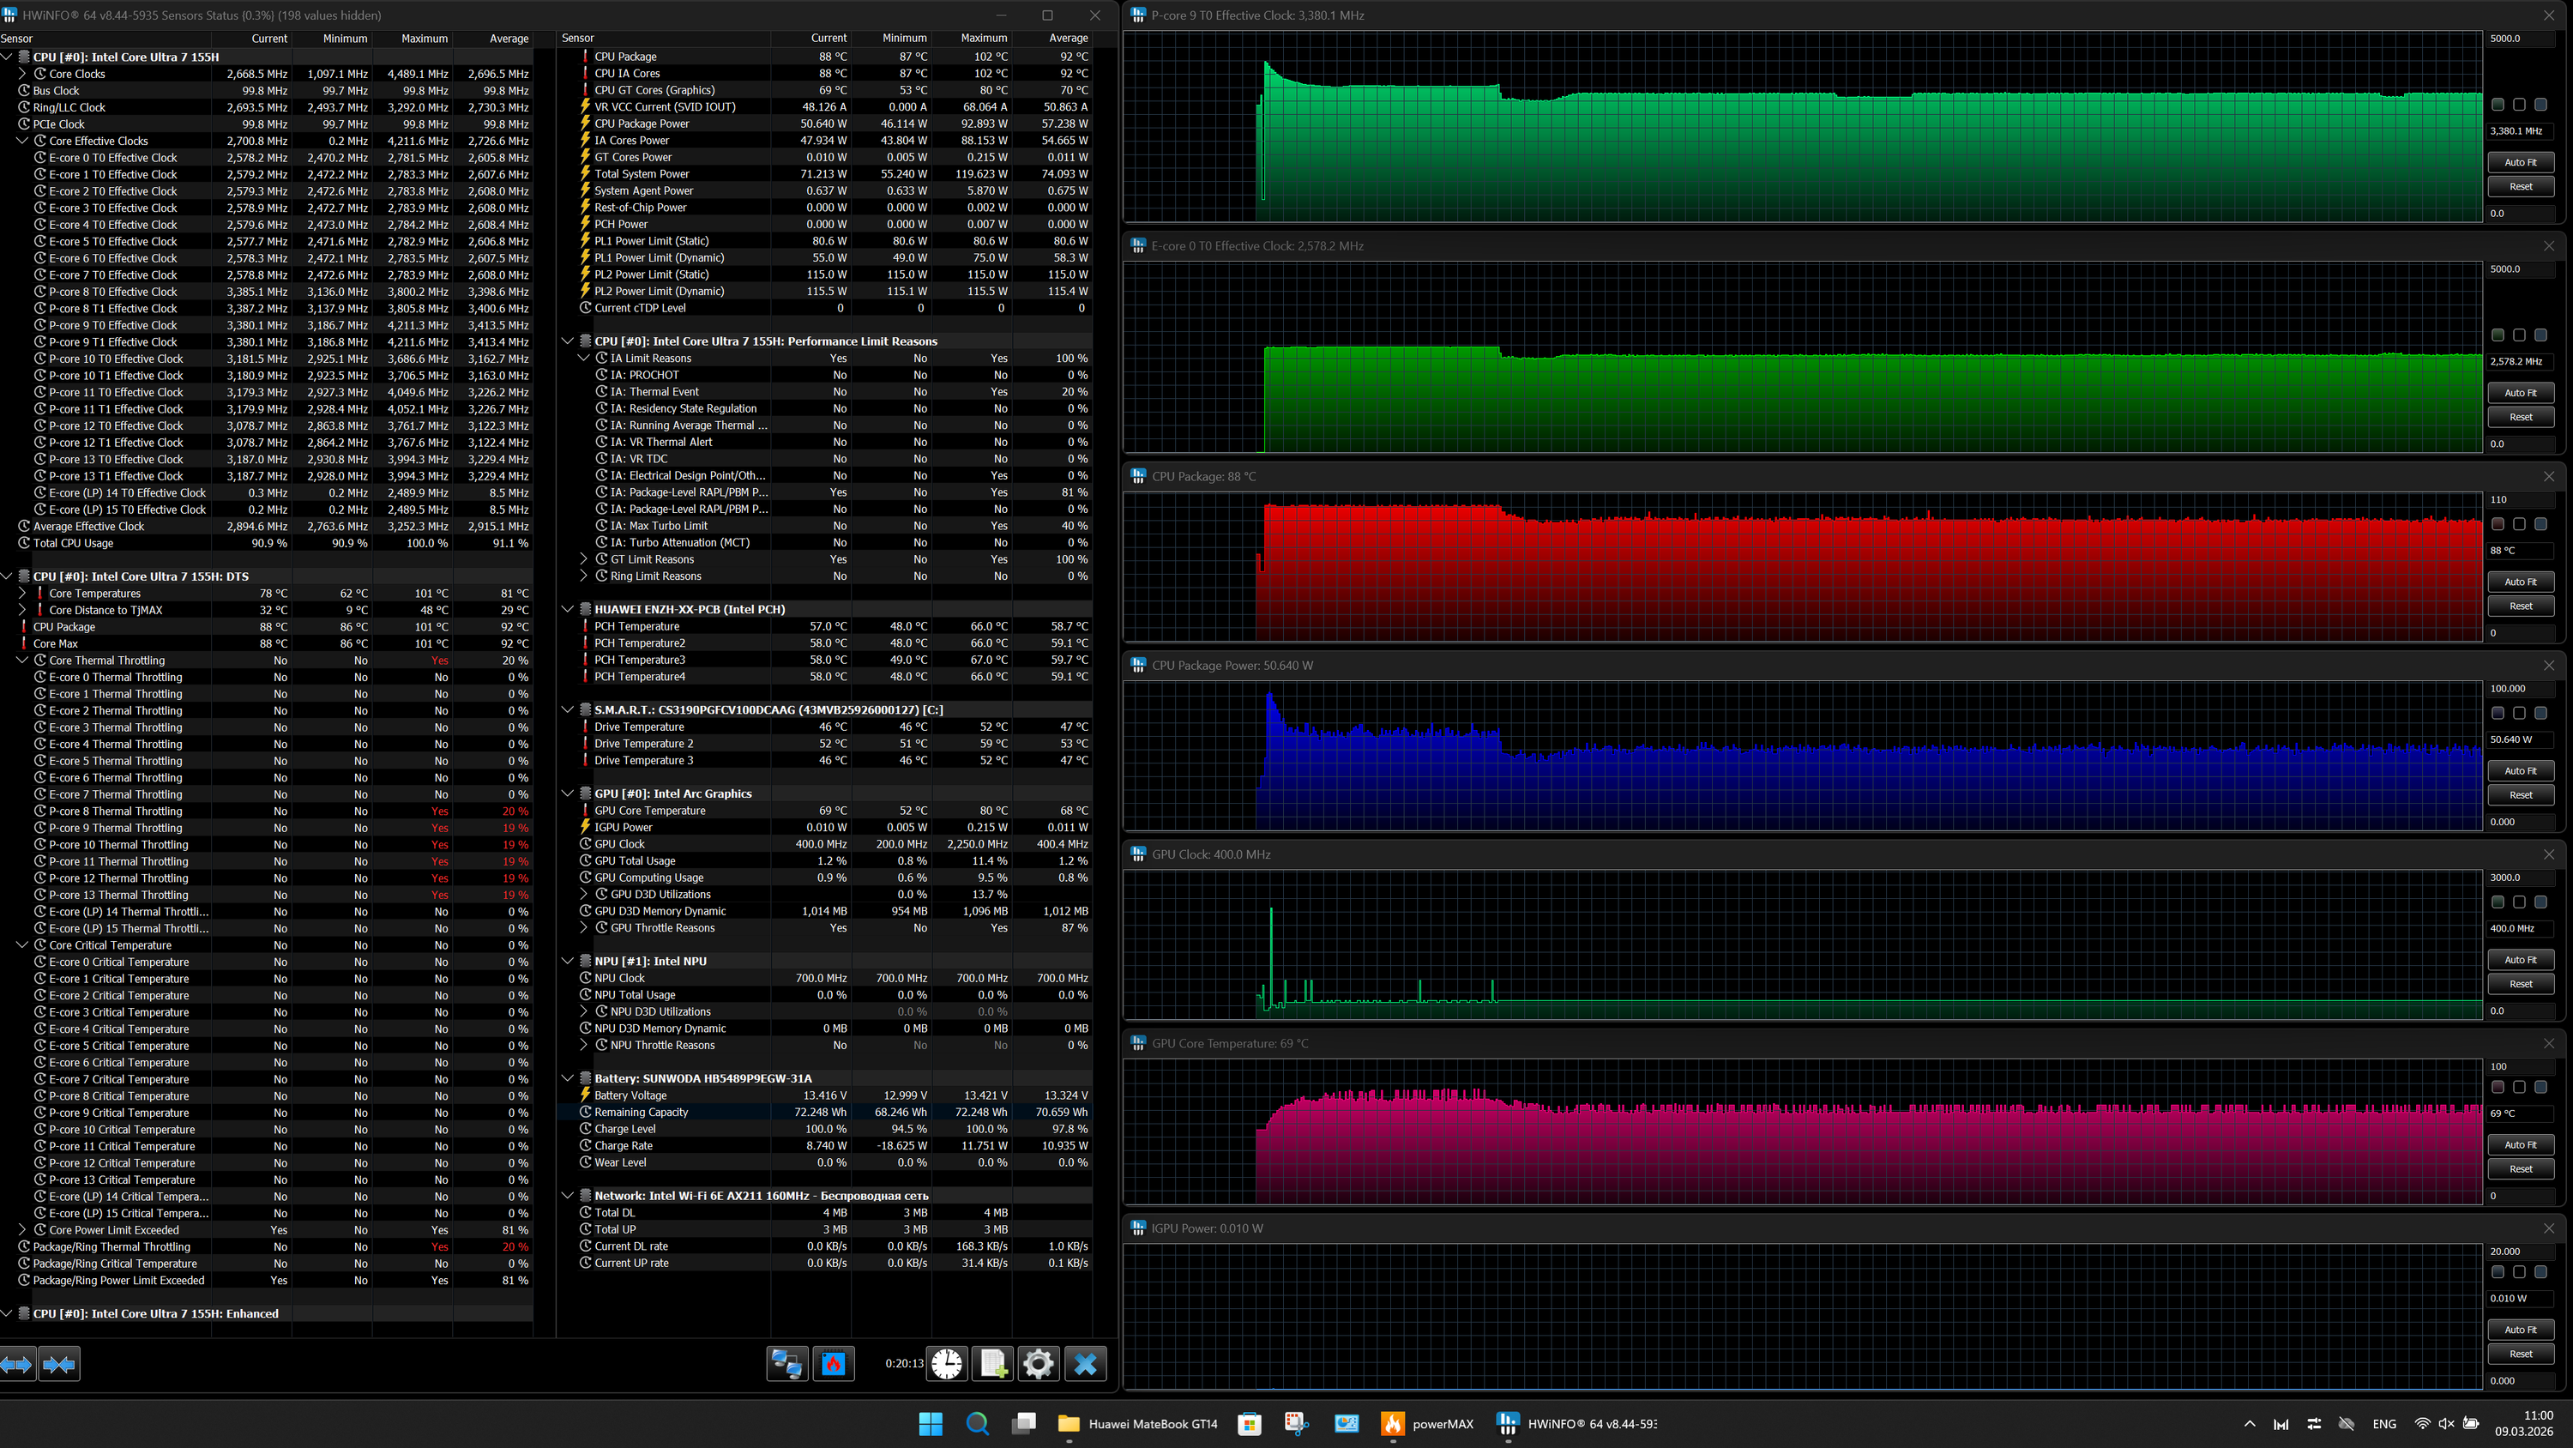Click first color swatch of CPU Package graph

pyautogui.click(x=2497, y=523)
